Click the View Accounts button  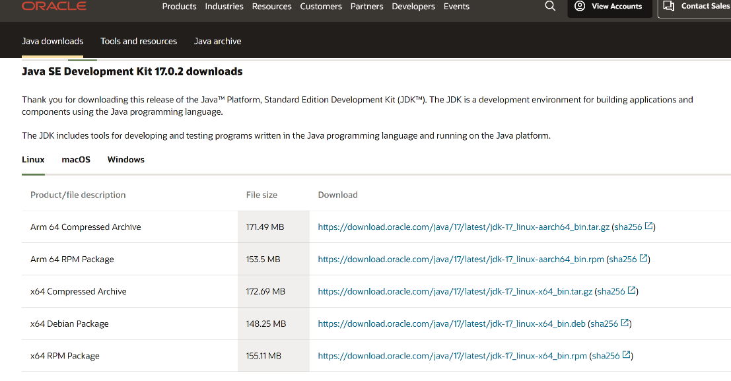tap(609, 7)
